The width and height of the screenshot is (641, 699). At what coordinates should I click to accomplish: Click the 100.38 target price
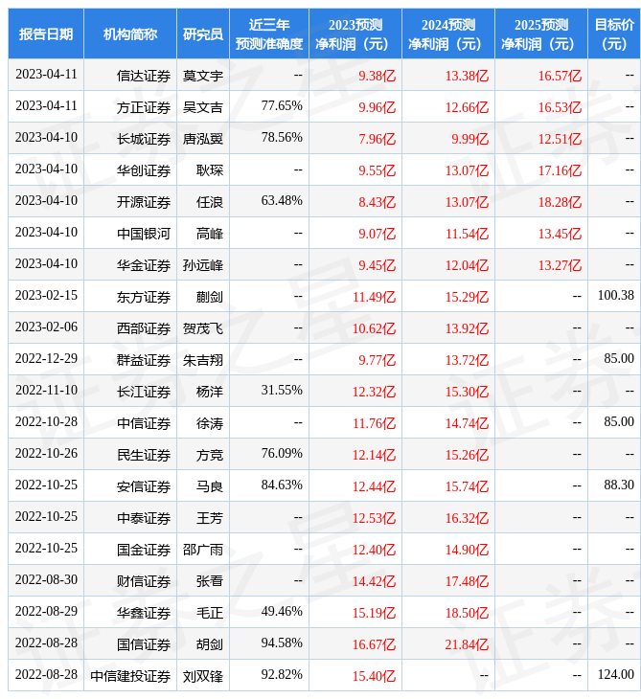(615, 295)
